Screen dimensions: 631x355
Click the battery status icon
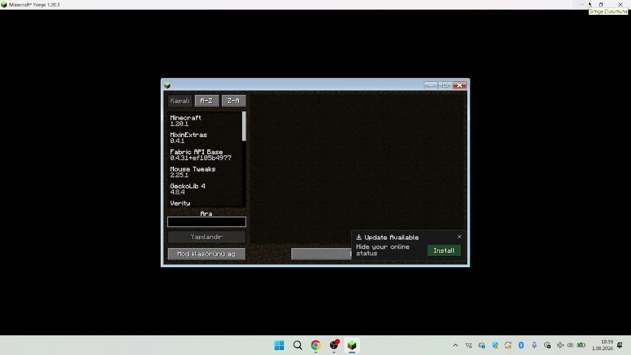pos(581,346)
